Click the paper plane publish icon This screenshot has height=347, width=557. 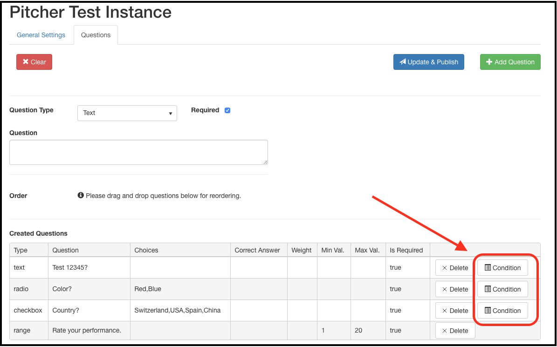coord(403,62)
